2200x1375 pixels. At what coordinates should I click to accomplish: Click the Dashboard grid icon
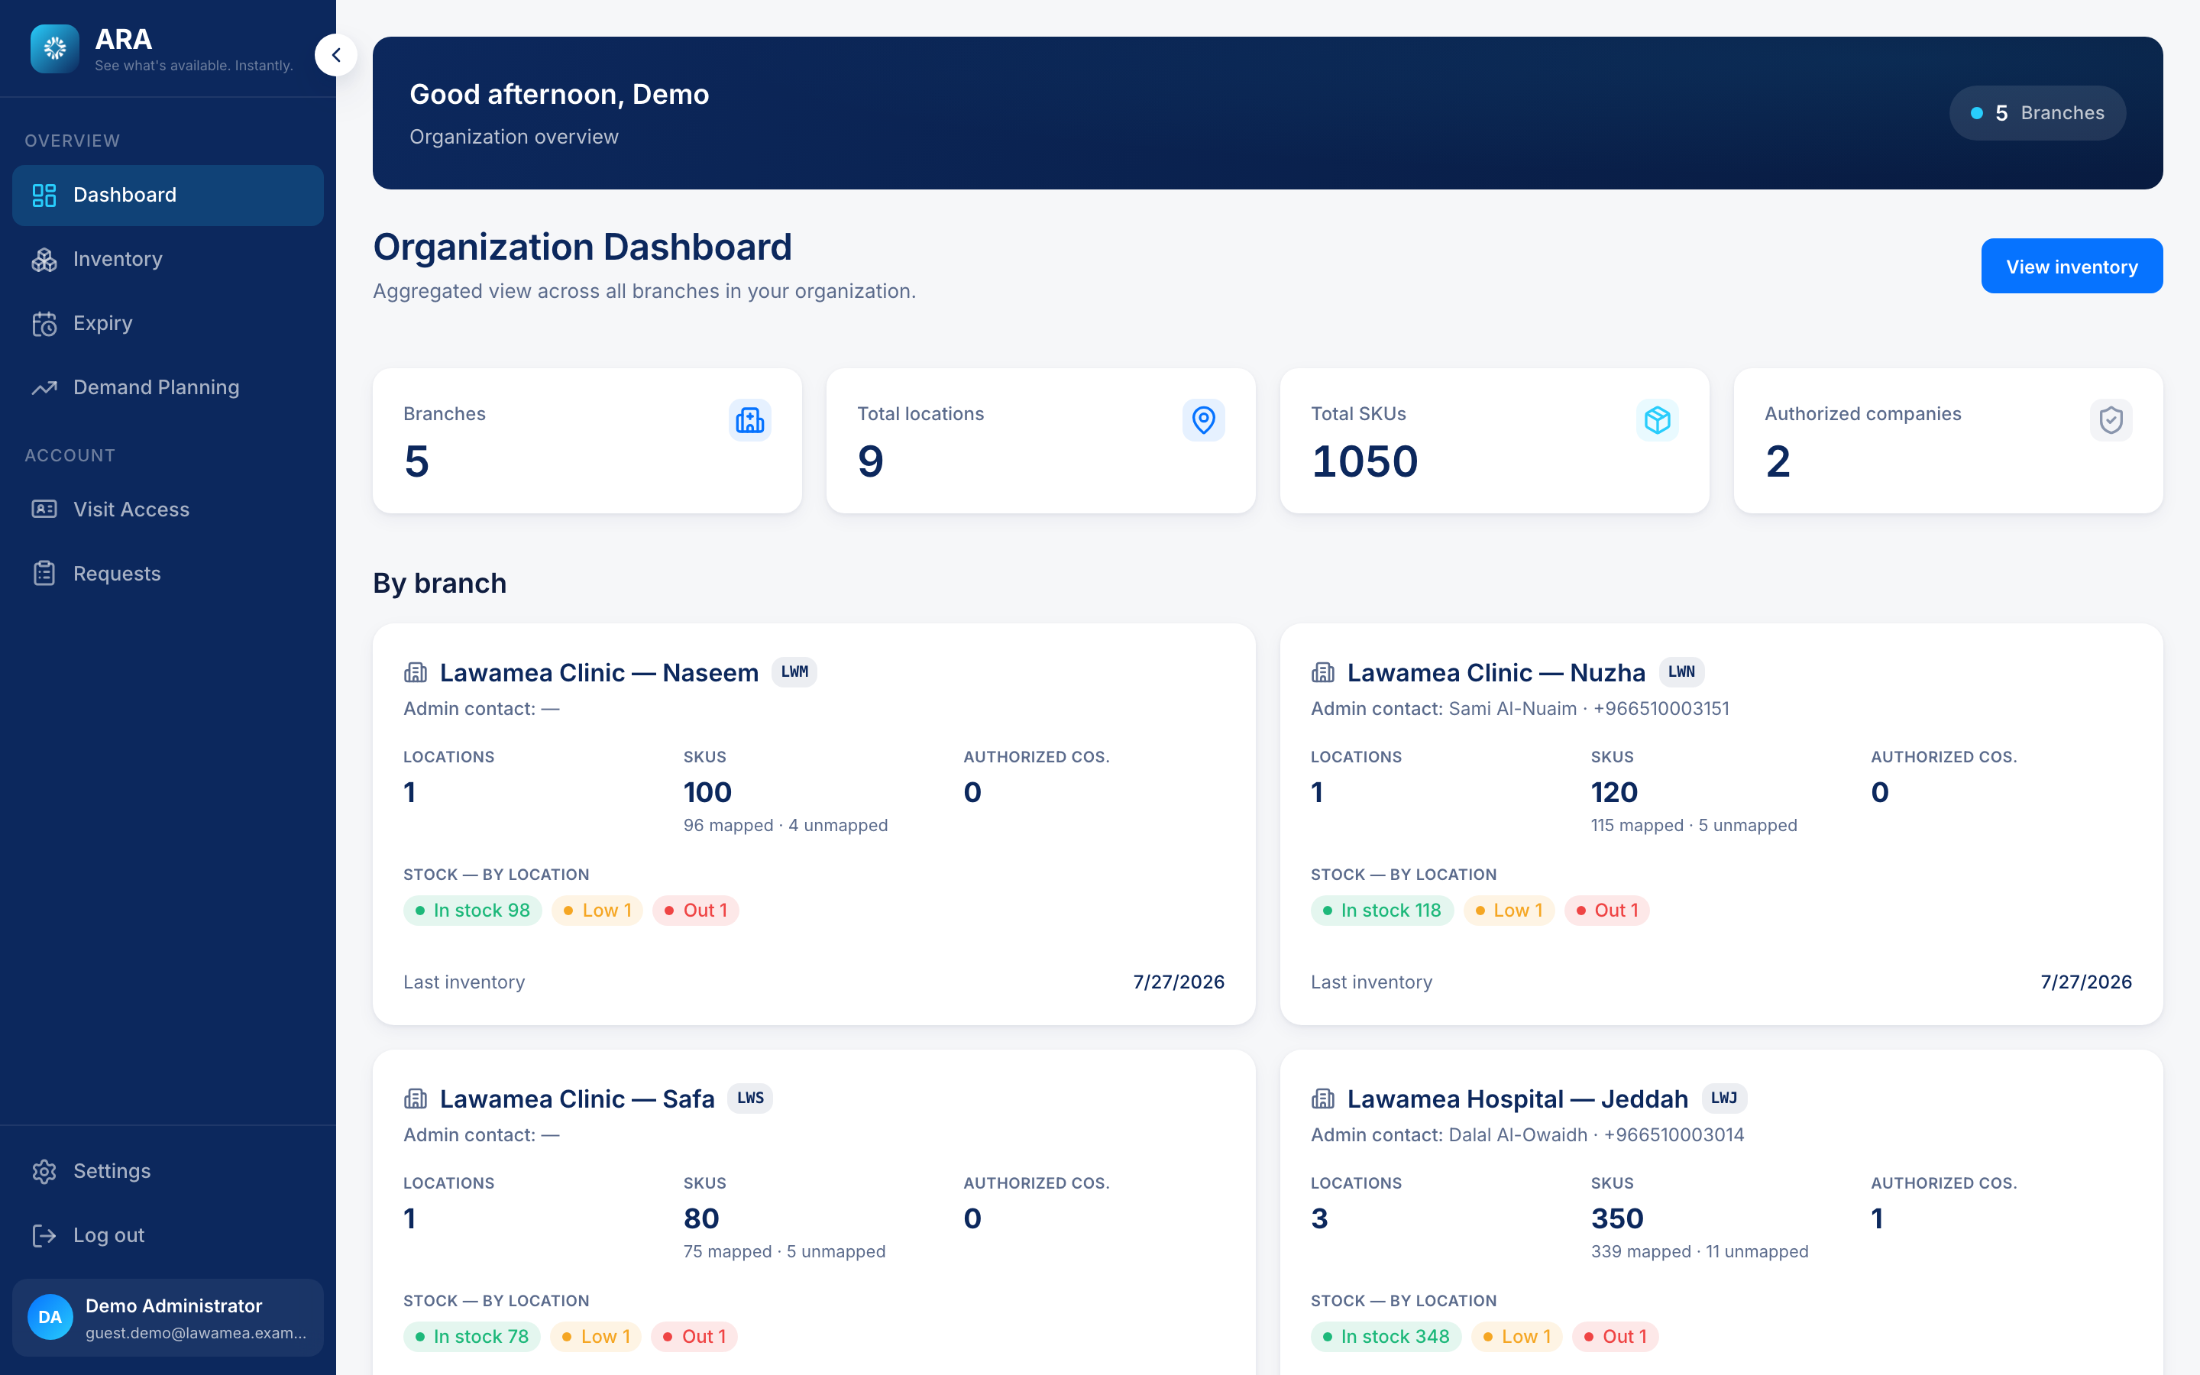44,195
